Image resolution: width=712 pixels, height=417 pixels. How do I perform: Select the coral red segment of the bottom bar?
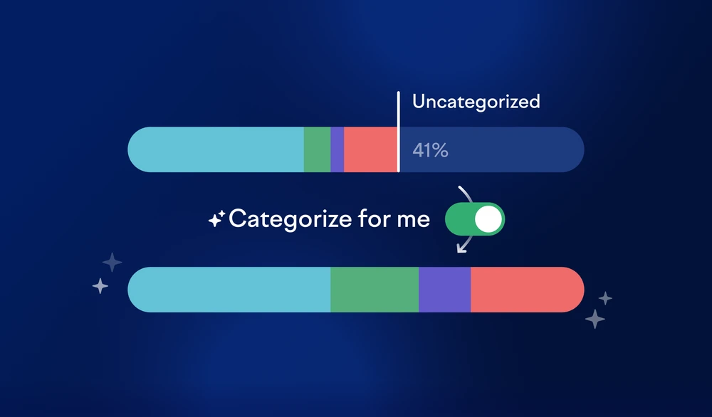click(528, 290)
